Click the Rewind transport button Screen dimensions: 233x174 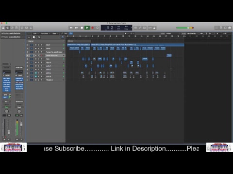(71, 28)
